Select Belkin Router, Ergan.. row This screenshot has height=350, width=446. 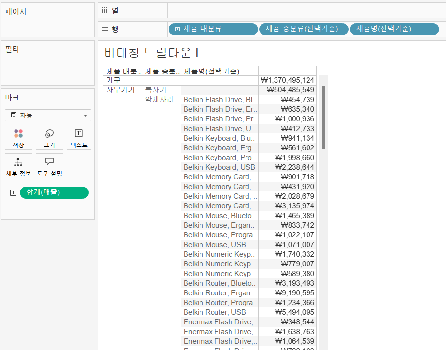click(219, 292)
